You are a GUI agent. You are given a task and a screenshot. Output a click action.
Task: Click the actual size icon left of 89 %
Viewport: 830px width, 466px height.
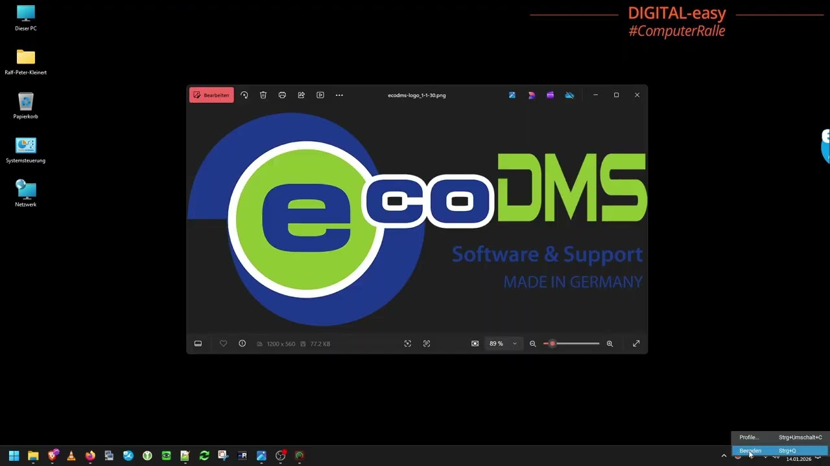[475, 344]
